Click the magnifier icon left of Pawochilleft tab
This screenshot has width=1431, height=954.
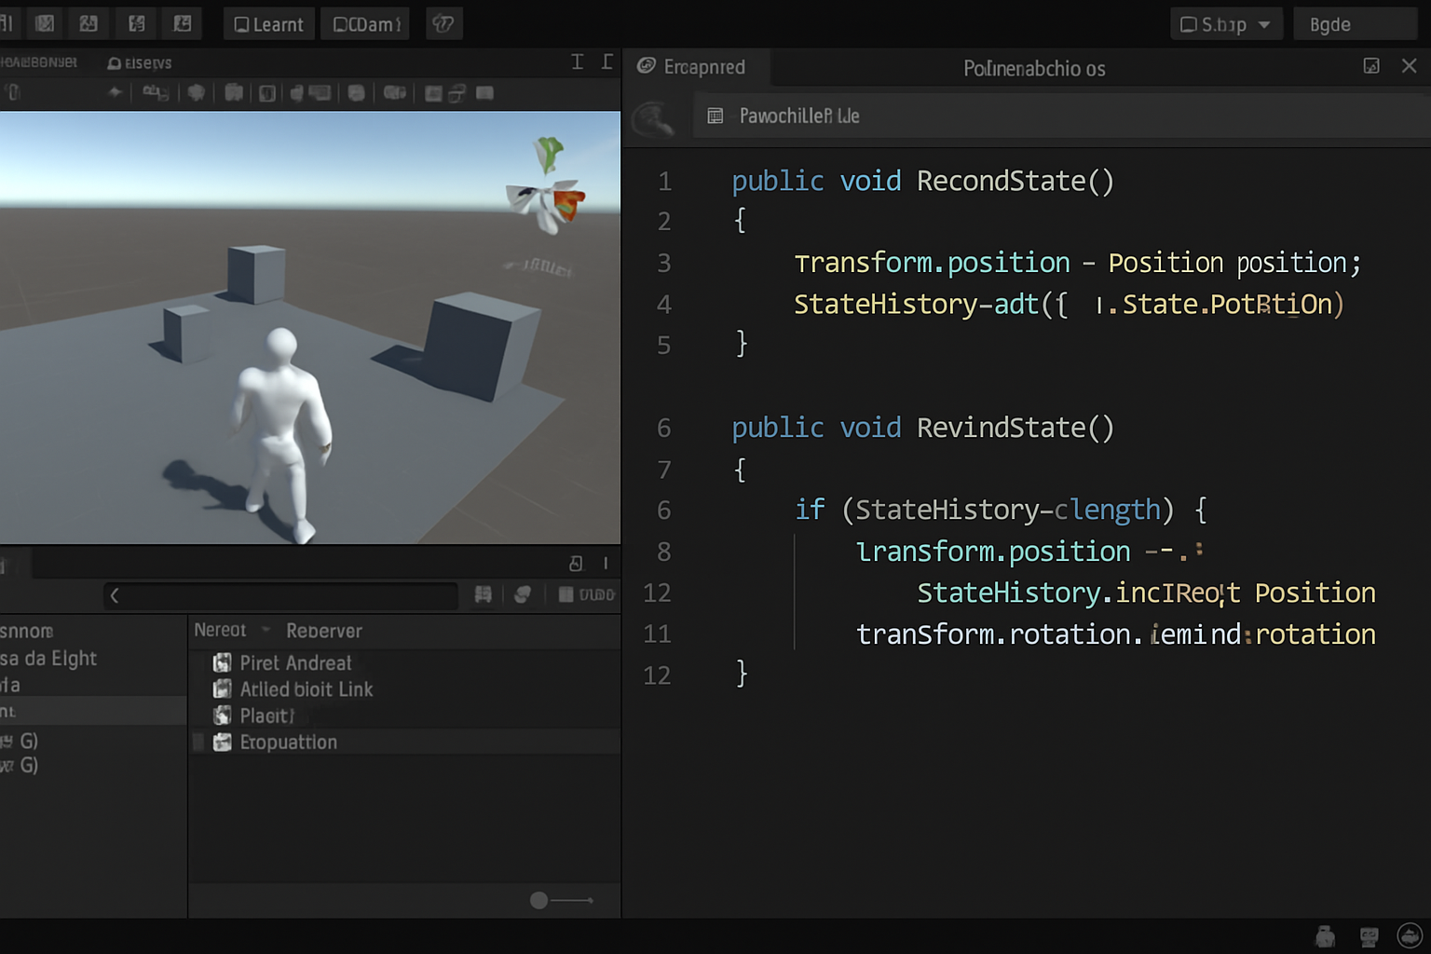pyautogui.click(x=653, y=120)
